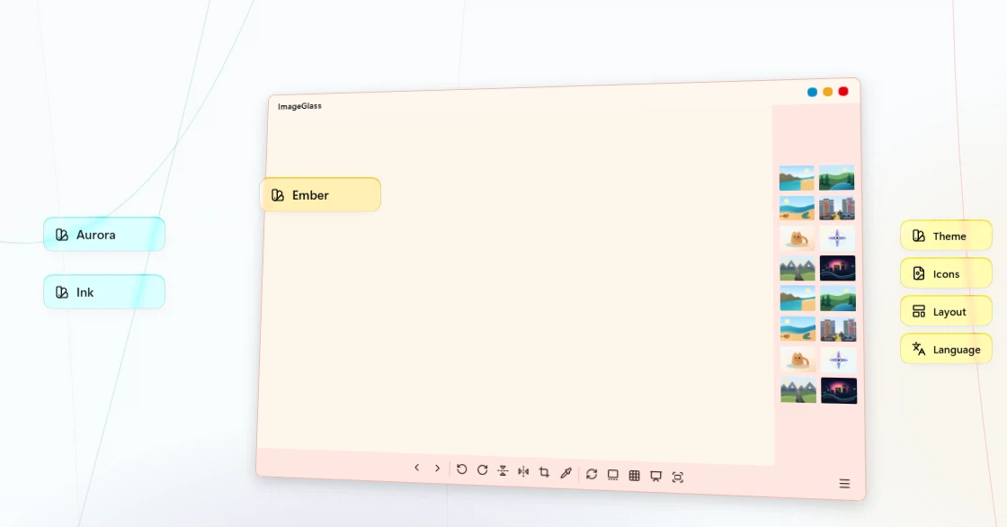Choose the Aurora theme chip
Screen dimensions: 1007x527
click(104, 235)
